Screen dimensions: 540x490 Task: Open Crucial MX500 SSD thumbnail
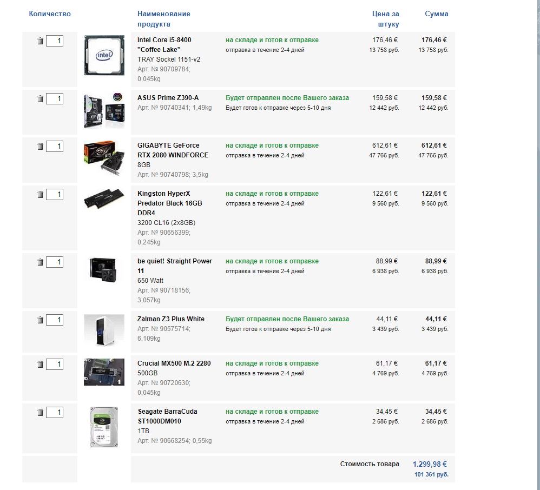[x=104, y=372]
